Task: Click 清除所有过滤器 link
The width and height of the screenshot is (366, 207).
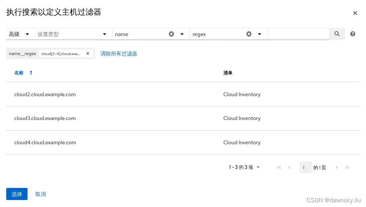Action: pyautogui.click(x=119, y=54)
